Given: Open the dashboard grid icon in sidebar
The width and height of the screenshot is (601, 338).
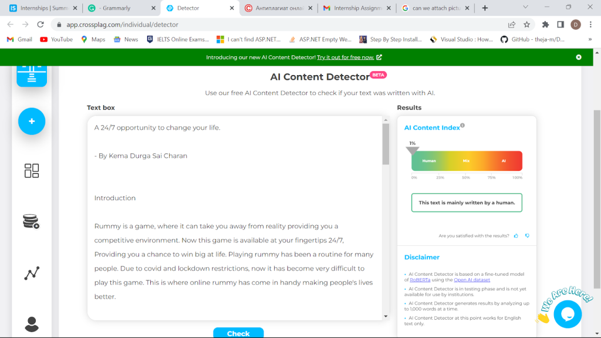Looking at the screenshot, I should pyautogui.click(x=32, y=171).
